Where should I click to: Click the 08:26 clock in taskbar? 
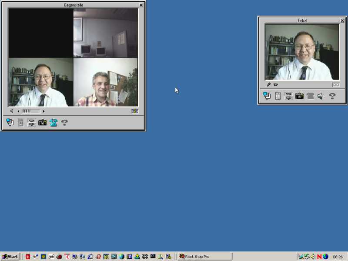[x=338, y=257]
